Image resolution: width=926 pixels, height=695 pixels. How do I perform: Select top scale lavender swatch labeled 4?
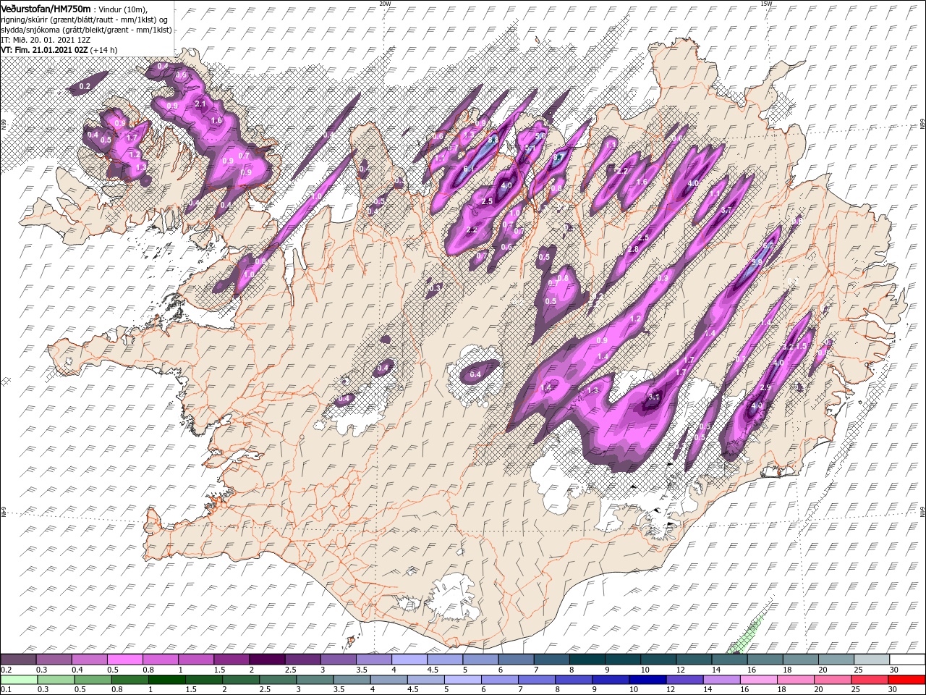click(409, 660)
